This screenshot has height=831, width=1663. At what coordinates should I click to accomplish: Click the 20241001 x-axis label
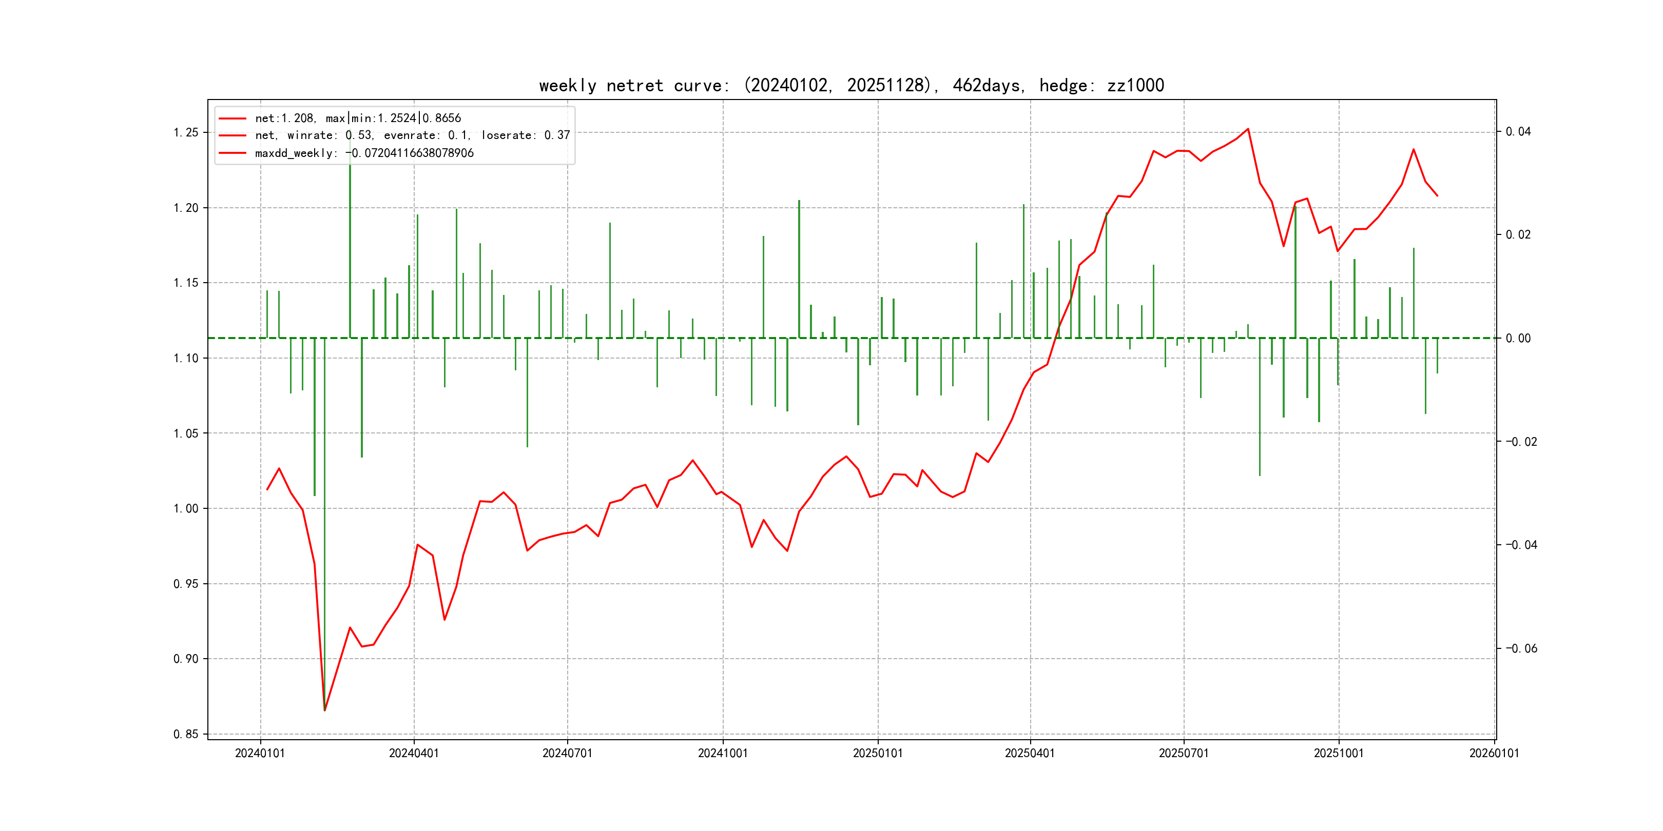pos(722,753)
